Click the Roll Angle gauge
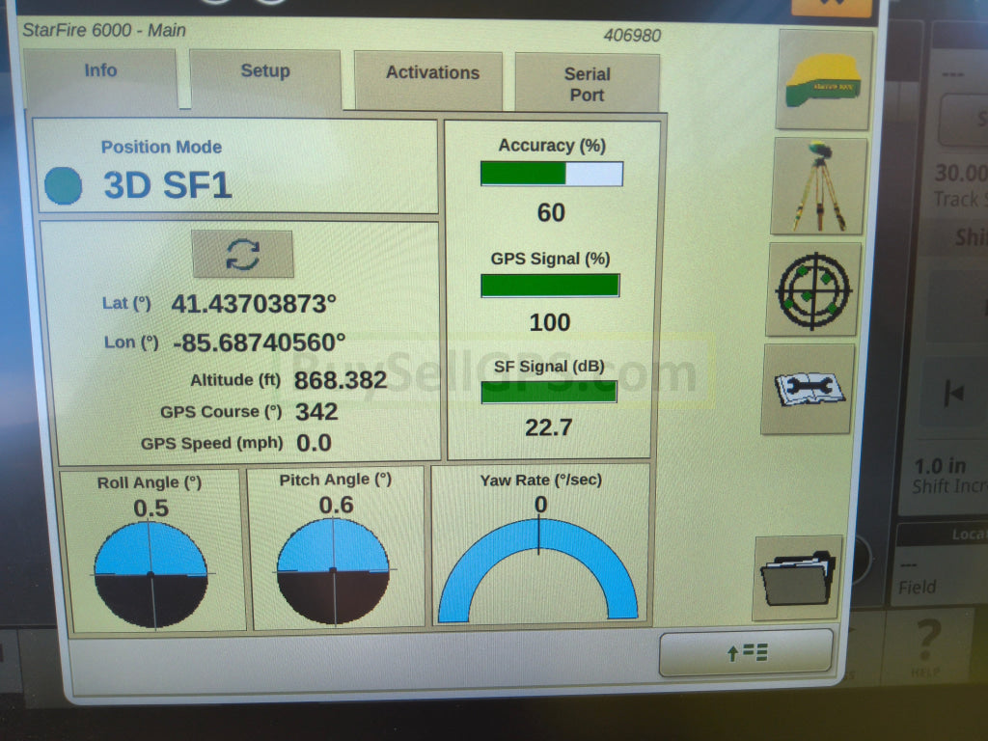988x741 pixels. point(151,575)
